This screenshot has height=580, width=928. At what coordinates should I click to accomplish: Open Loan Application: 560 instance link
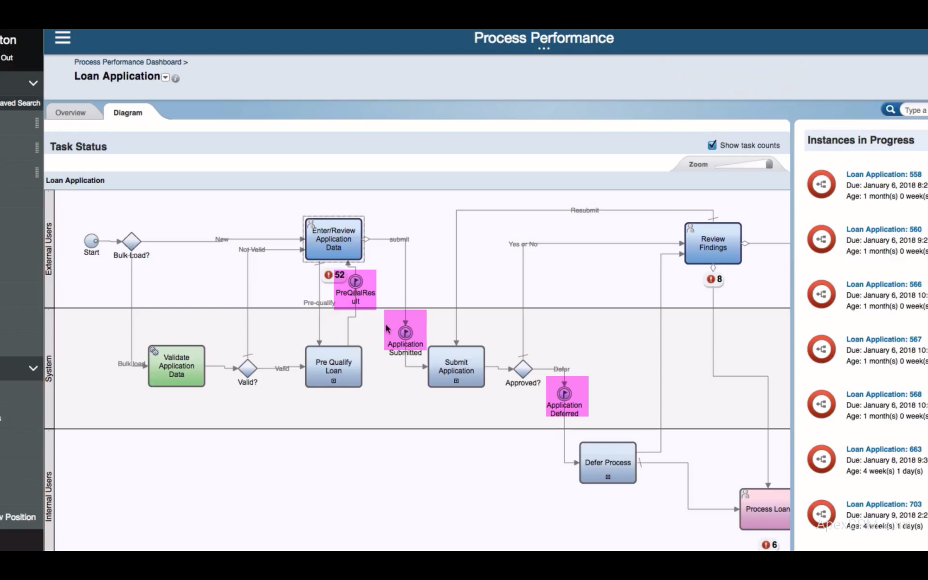(x=883, y=229)
